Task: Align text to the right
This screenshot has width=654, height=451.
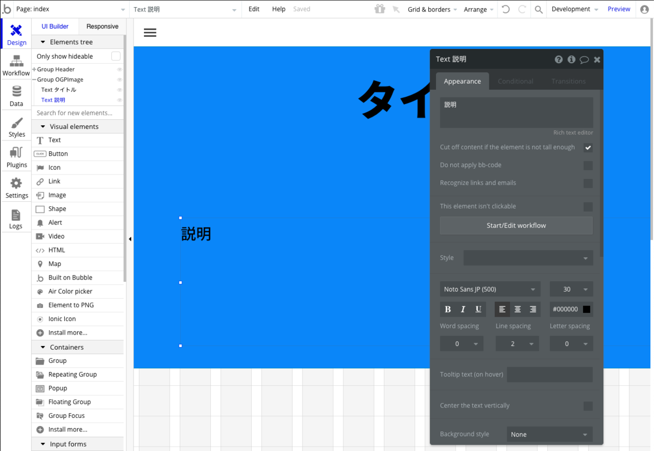Action: point(533,309)
